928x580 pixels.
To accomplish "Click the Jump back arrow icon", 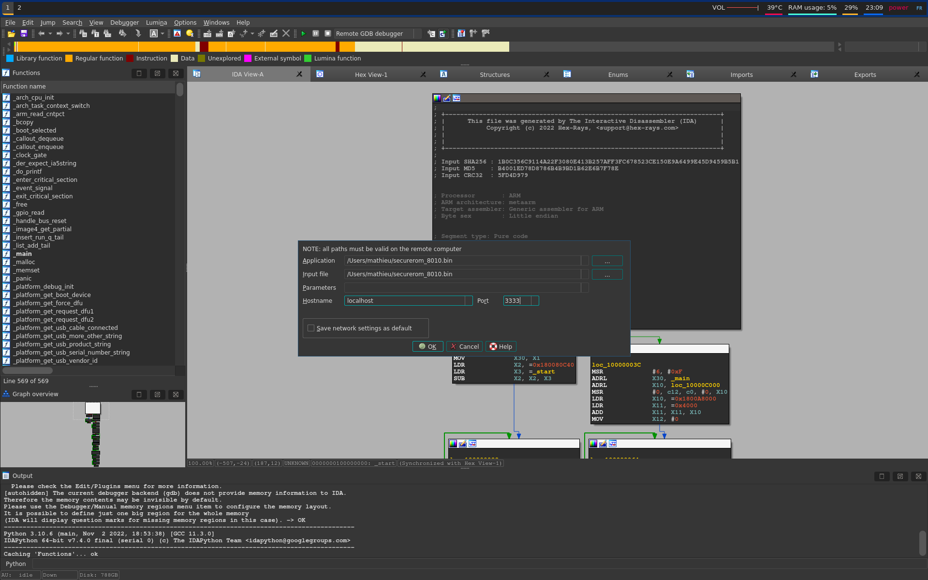I will coord(42,33).
